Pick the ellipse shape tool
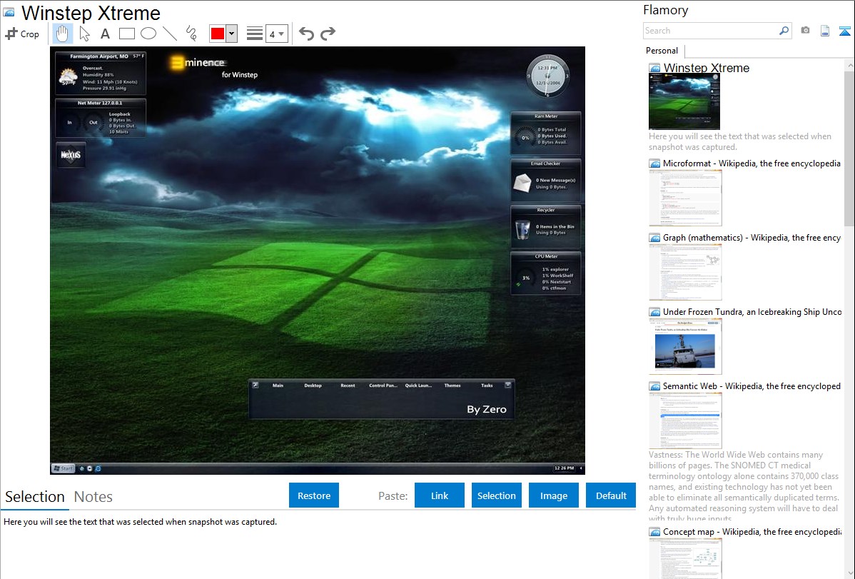 [x=148, y=34]
